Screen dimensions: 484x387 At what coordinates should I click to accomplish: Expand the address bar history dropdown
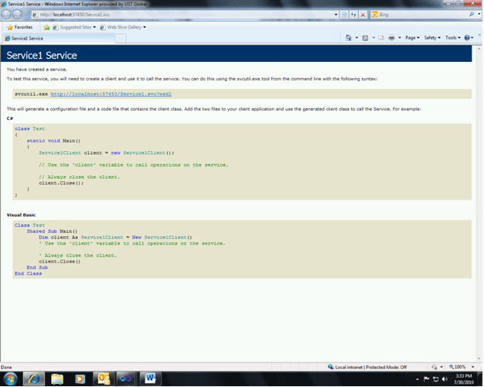click(x=336, y=15)
